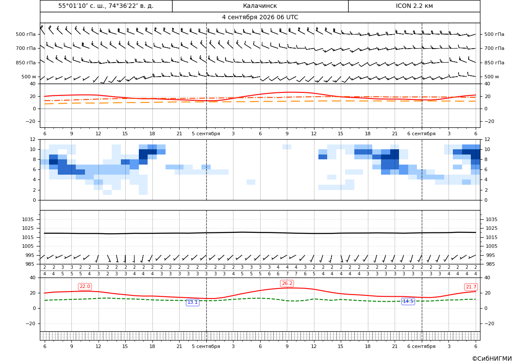Click the ICON 2.2 км model header

coord(414,6)
